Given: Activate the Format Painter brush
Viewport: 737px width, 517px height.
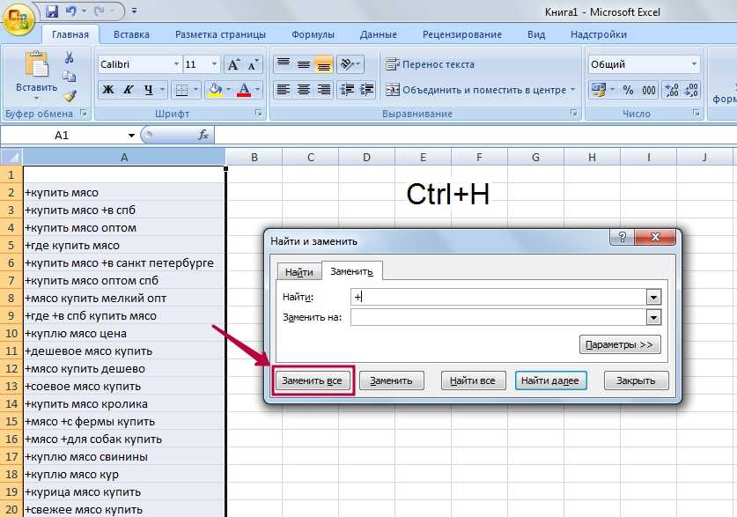Looking at the screenshot, I should 69,95.
